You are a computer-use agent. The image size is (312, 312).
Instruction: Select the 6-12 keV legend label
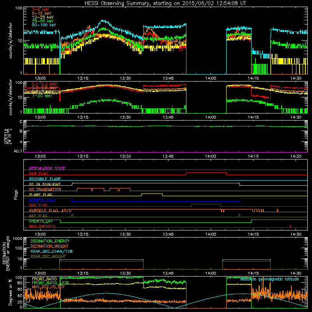click(41, 13)
